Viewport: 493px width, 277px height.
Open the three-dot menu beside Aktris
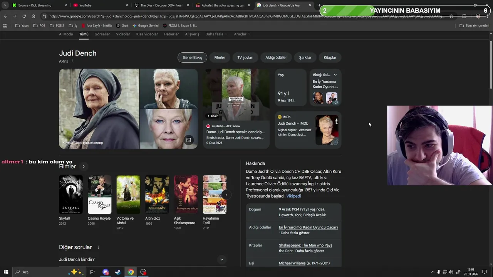[72, 61]
